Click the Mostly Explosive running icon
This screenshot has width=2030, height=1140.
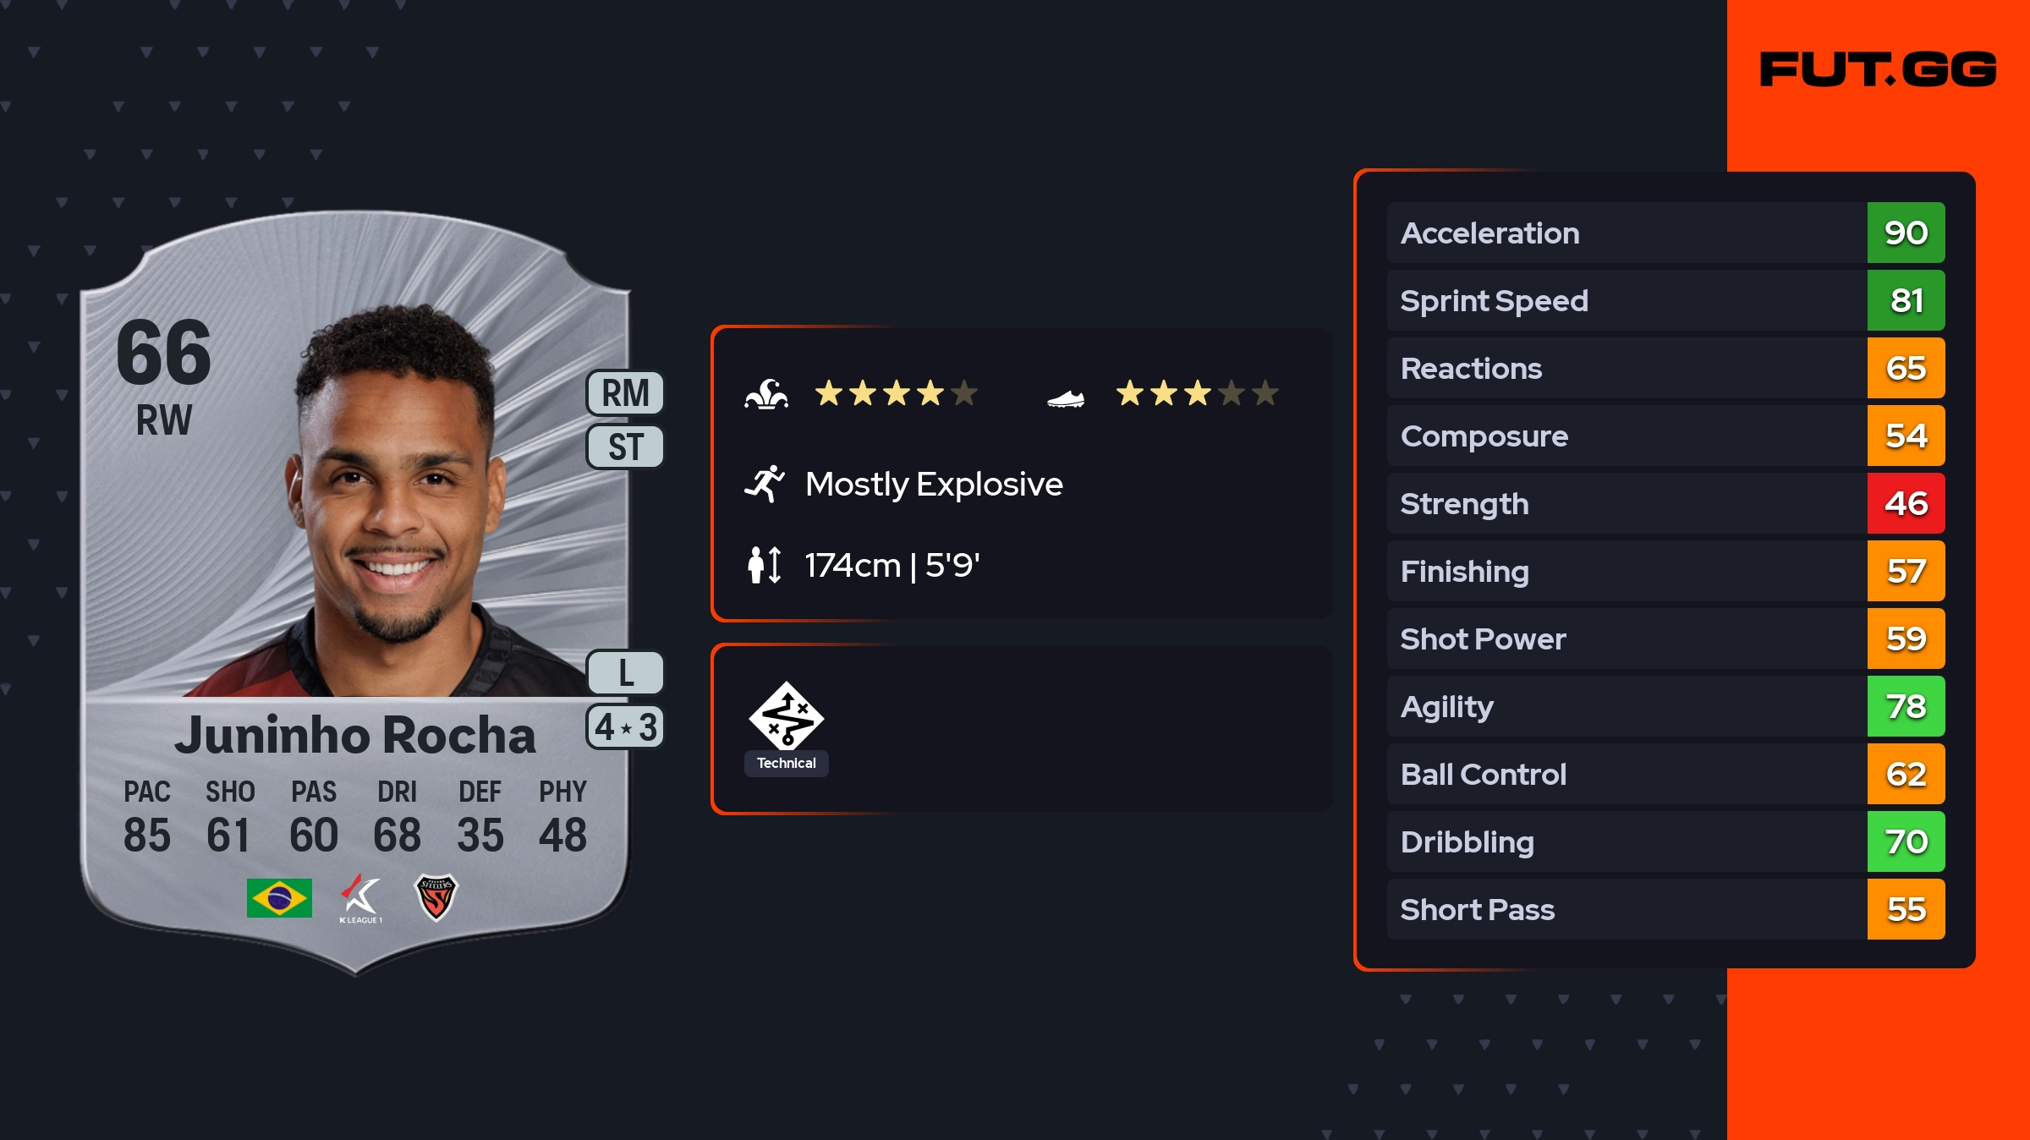point(765,484)
